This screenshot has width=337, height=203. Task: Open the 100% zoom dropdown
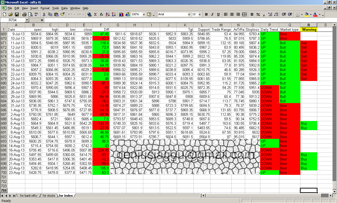click(144, 14)
